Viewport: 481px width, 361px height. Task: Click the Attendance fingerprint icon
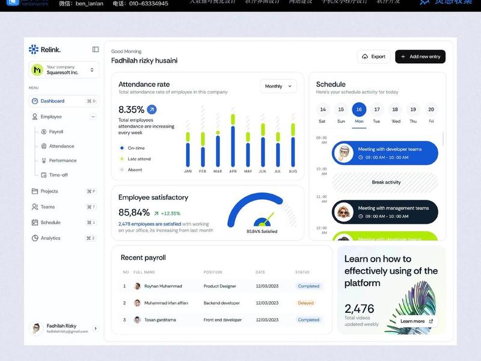point(44,146)
